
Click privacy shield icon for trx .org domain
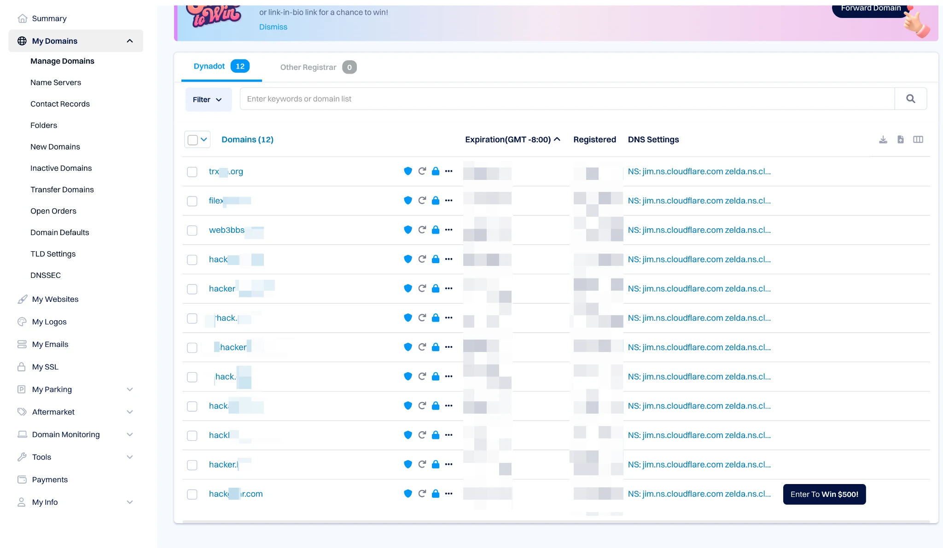click(x=407, y=171)
